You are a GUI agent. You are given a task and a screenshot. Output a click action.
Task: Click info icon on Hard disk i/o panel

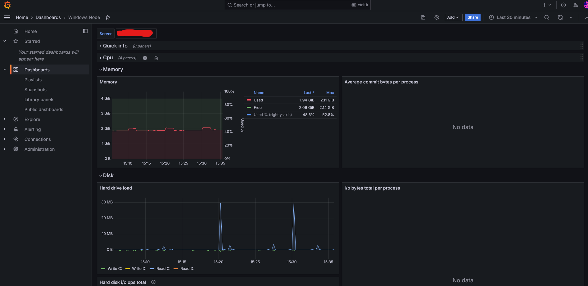pos(153,282)
